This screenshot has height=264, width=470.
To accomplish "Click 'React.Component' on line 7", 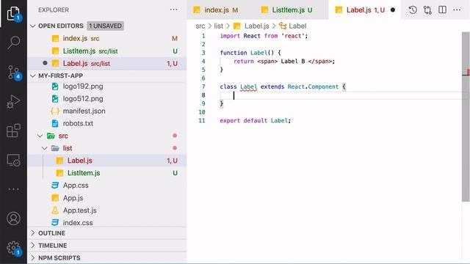I will pos(313,87).
